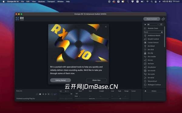Click the Low frequency column header
The width and height of the screenshot is (182, 113).
[113, 91]
